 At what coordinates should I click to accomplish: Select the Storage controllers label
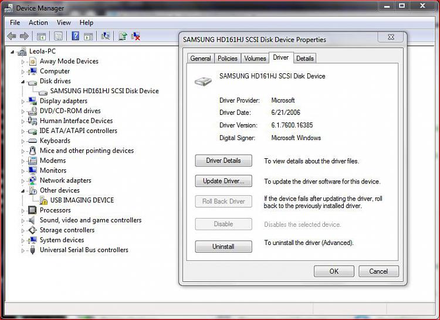[x=67, y=230]
